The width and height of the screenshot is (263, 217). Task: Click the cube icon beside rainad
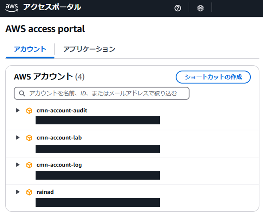(x=29, y=192)
